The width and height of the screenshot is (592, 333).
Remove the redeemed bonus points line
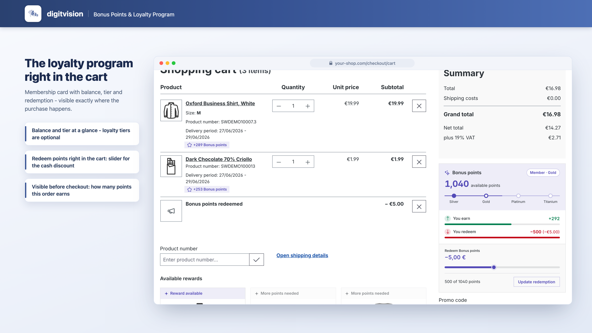pyautogui.click(x=419, y=207)
